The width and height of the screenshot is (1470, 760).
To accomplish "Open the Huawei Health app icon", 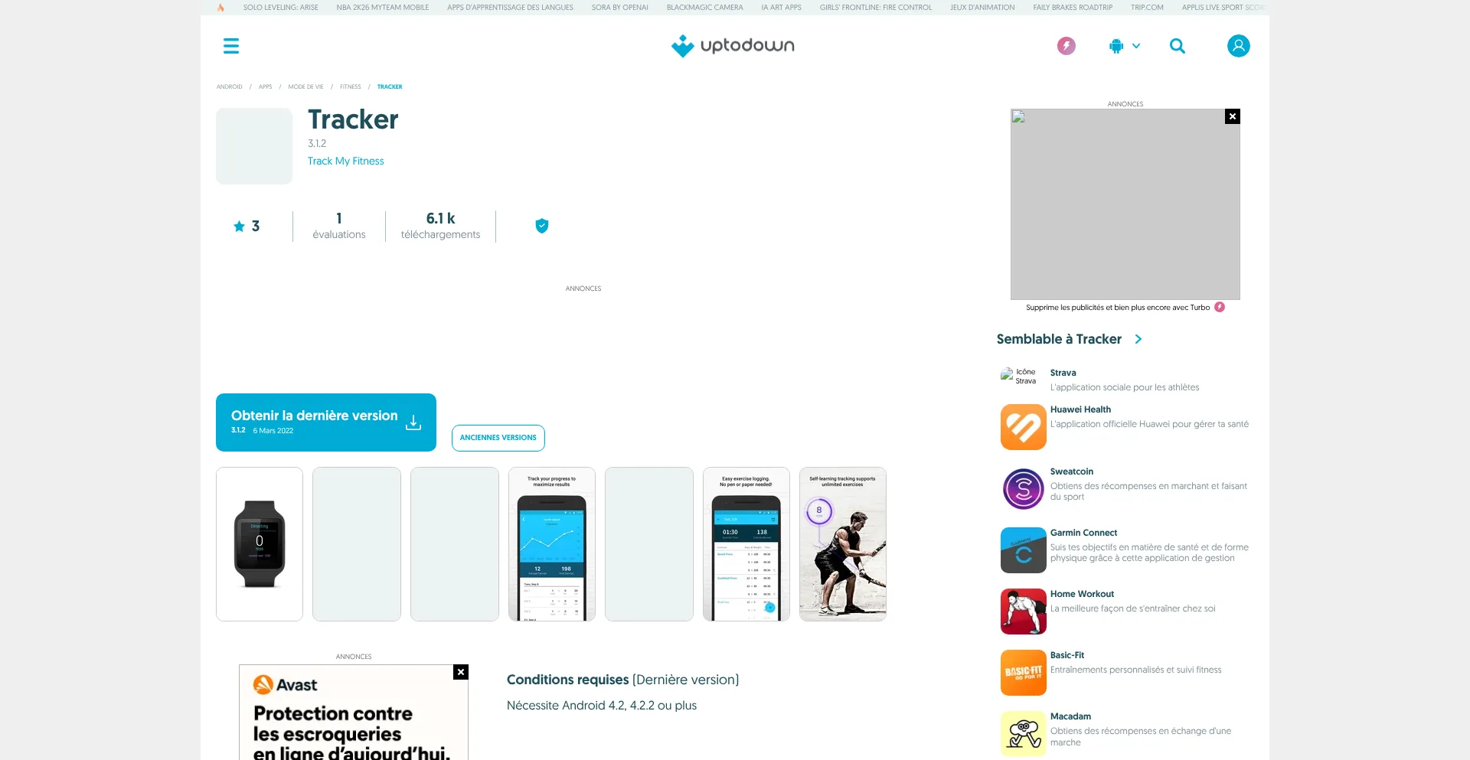I will [1023, 427].
